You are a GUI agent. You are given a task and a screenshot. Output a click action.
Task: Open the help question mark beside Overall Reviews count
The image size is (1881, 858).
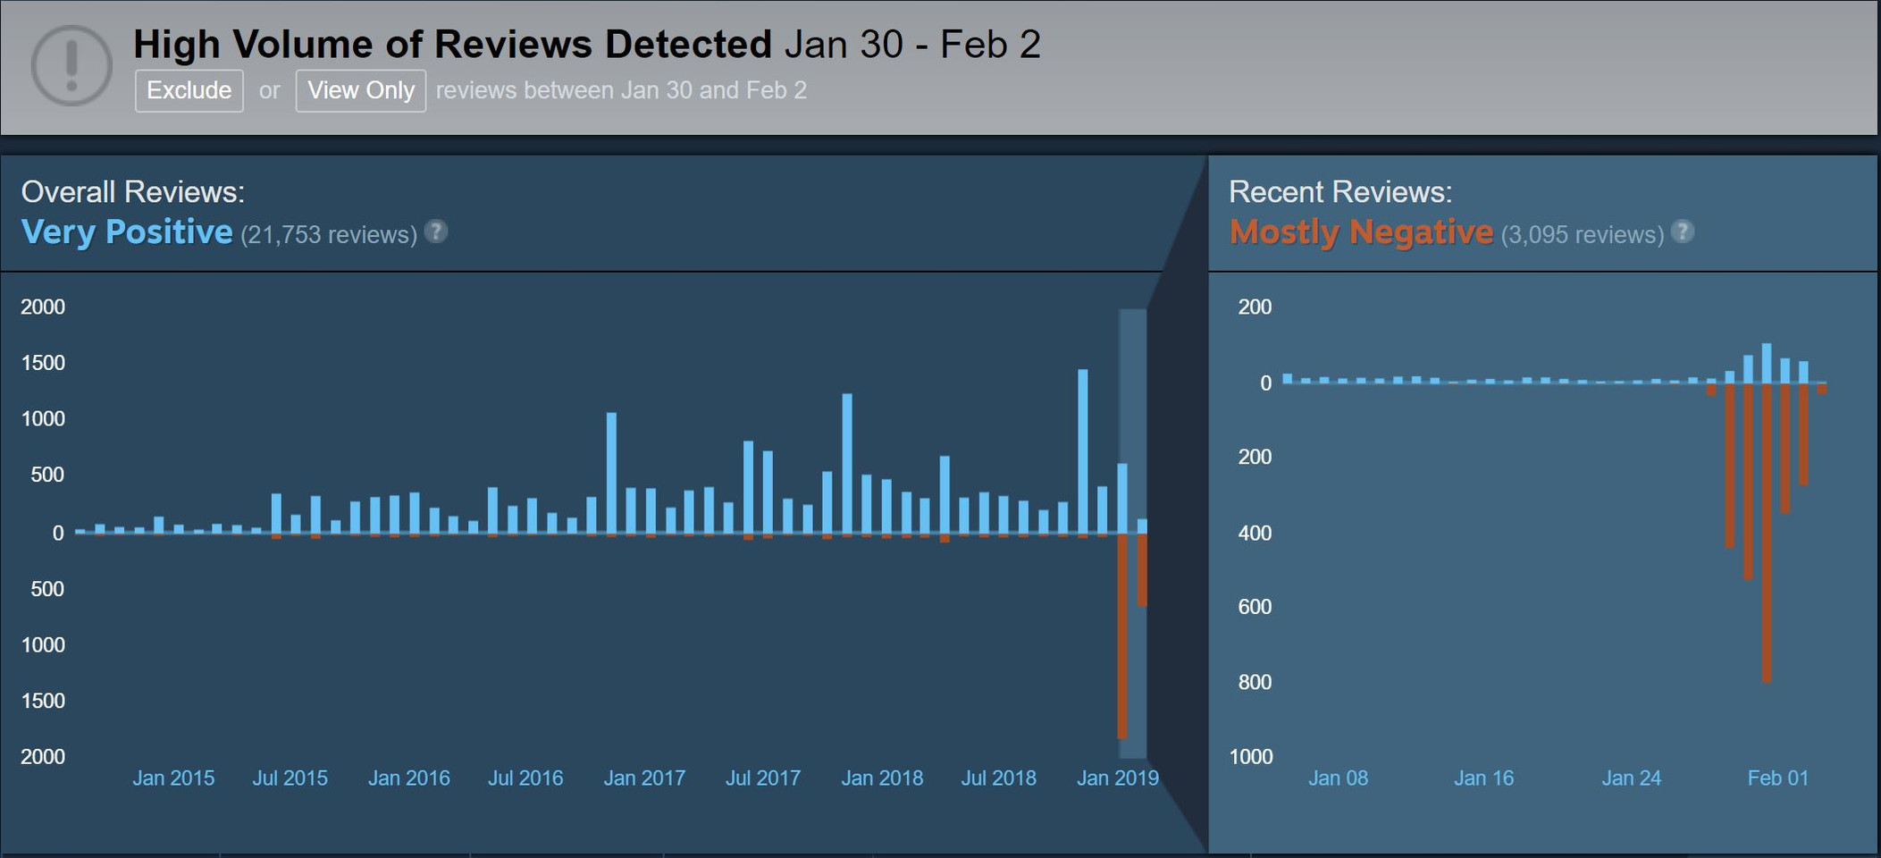pos(435,231)
